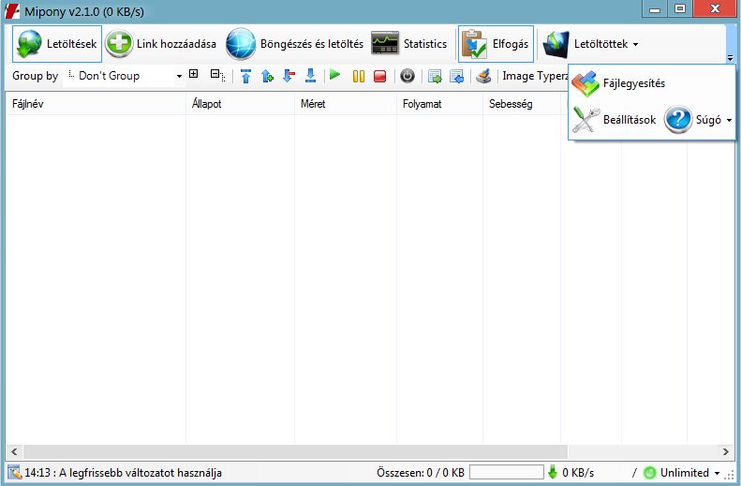
Task: Open the Unlimited speed limit dropdown
Action: pyautogui.click(x=690, y=473)
